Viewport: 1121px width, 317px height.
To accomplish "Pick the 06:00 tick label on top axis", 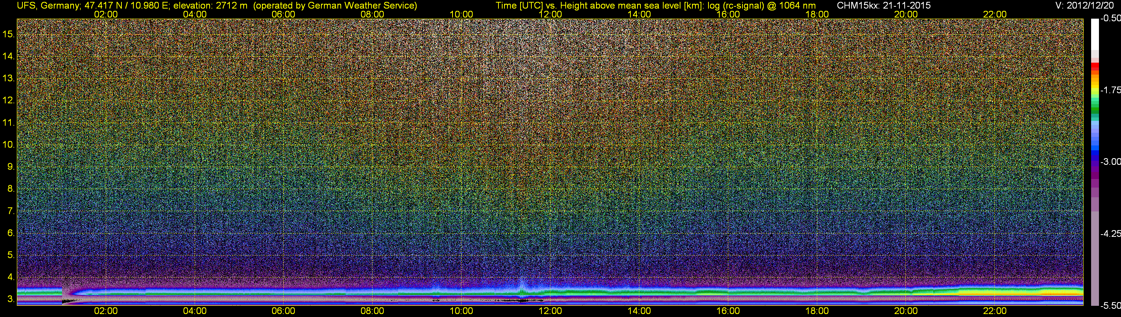I will (283, 14).
